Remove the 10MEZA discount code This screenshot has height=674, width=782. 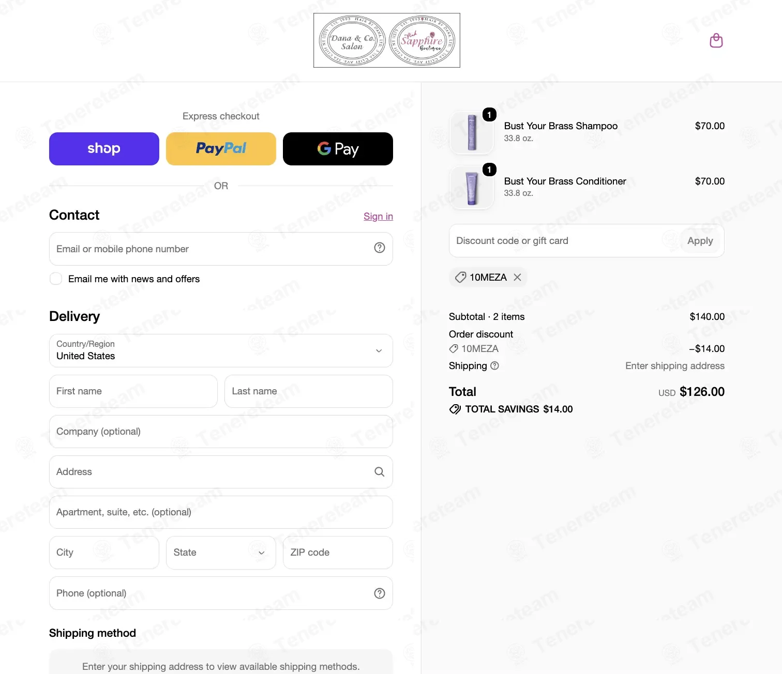tap(517, 278)
